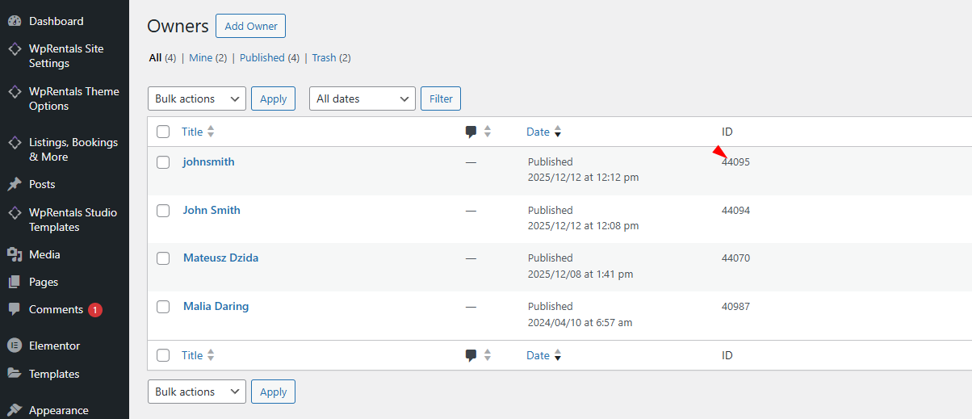The image size is (972, 419).
Task: Click the Media icon in sidebar
Action: 14,254
